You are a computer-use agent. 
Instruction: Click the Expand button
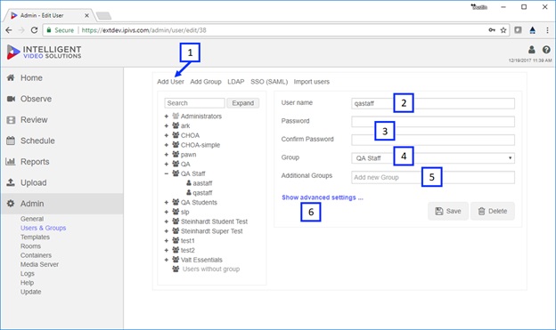[x=243, y=103]
